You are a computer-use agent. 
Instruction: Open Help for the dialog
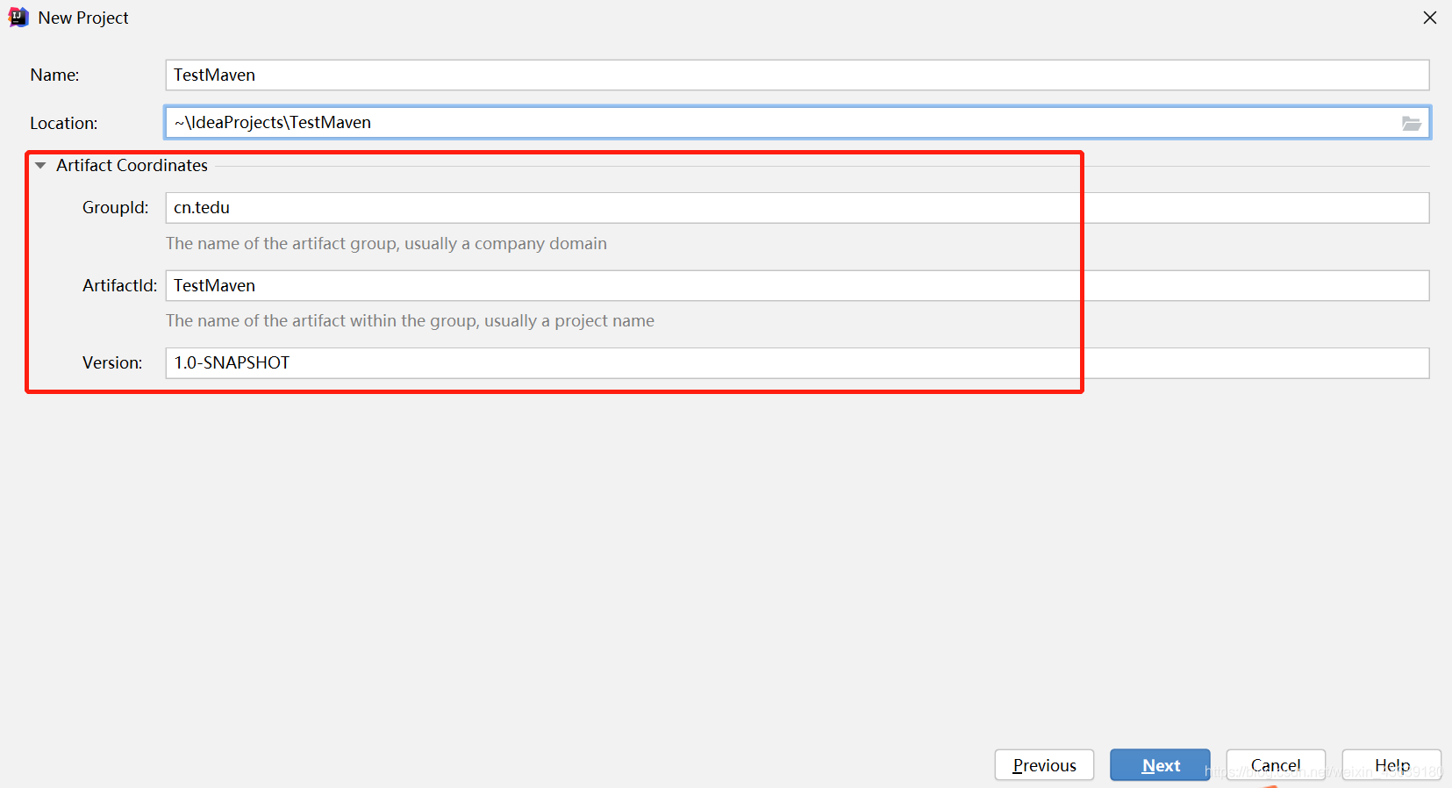coord(1391,765)
